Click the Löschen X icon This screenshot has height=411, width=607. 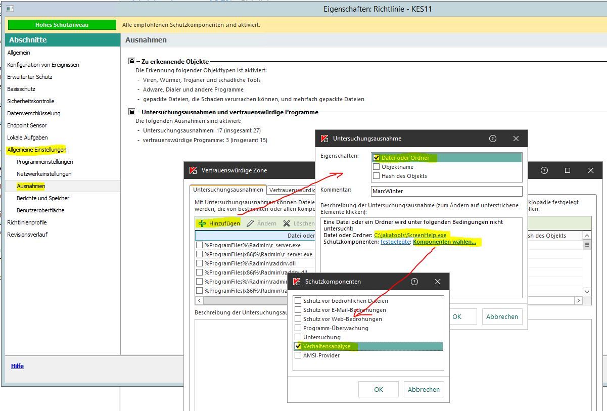[x=287, y=223]
